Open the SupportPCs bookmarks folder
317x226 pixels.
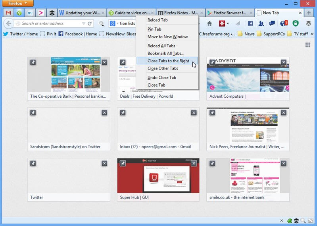pyautogui.click(x=271, y=34)
